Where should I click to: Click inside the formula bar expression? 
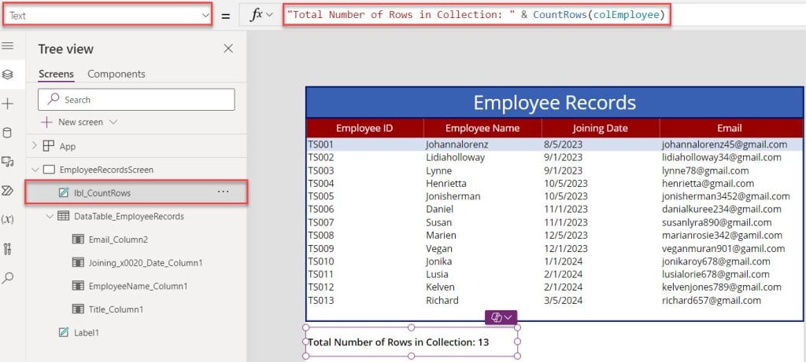pyautogui.click(x=476, y=15)
